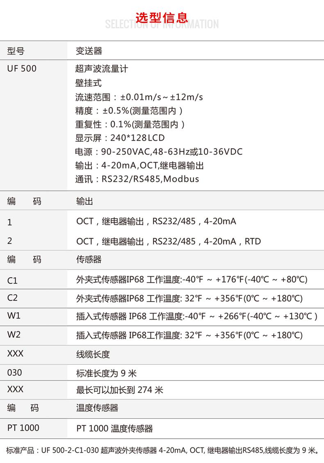This screenshot has width=324, height=463.
Task: Click the 精度 ±0.5% specification line
Action: click(x=129, y=111)
